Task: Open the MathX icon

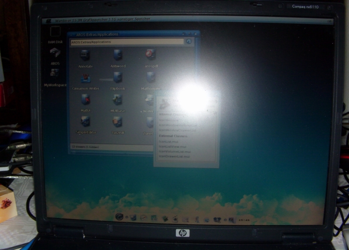Action: click(x=86, y=100)
